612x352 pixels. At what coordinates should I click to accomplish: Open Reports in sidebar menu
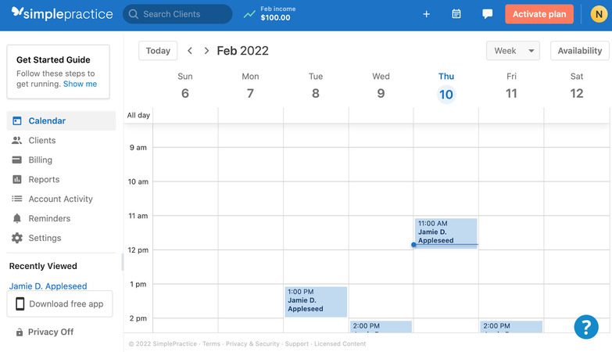click(61, 179)
